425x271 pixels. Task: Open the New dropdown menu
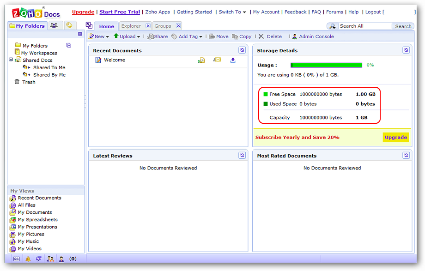click(99, 36)
